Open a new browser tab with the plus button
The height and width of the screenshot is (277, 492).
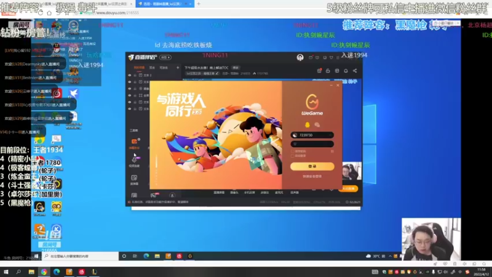click(x=199, y=4)
